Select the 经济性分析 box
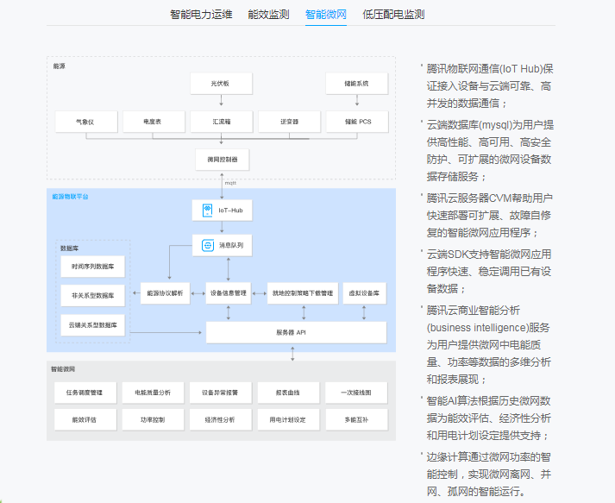This screenshot has height=503, width=615. pyautogui.click(x=221, y=419)
